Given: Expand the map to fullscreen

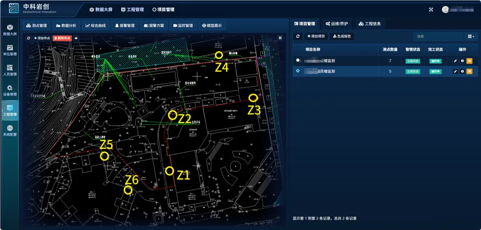Looking at the screenshot, I should 280,38.
